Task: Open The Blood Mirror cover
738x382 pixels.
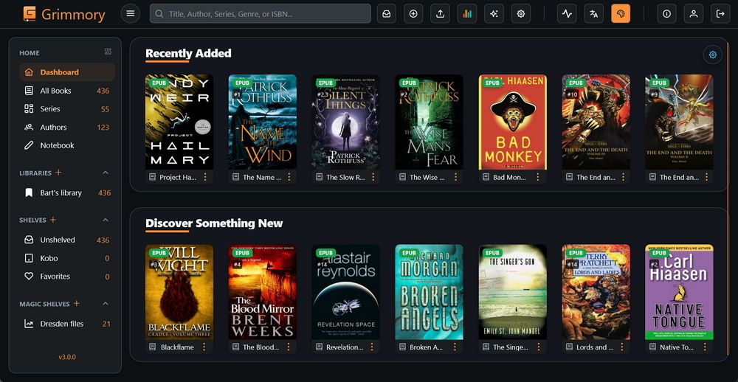Action: (263, 292)
